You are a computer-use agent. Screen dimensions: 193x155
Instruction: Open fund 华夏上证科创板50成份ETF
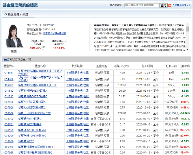34,113
